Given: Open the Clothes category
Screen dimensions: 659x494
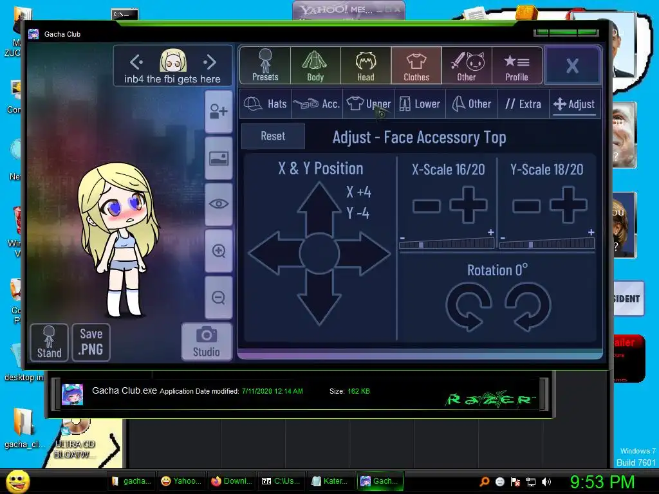Looking at the screenshot, I should 416,65.
